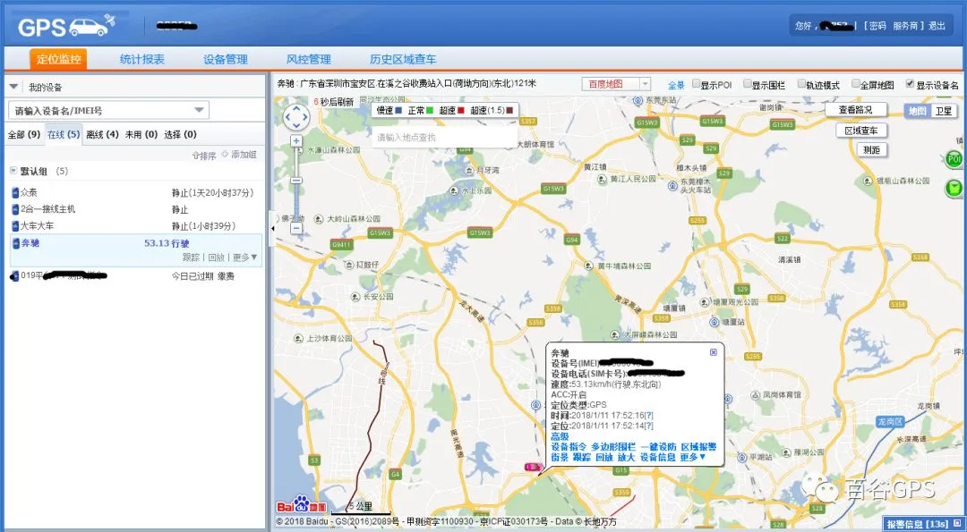Click the green POI round icon
This screenshot has height=532, width=967.
954,159
